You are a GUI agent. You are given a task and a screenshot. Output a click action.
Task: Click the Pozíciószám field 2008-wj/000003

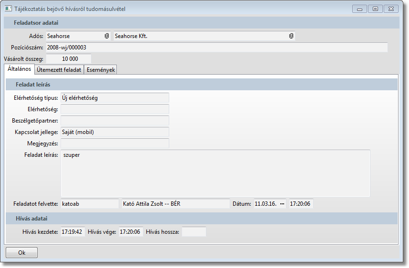(x=217, y=48)
